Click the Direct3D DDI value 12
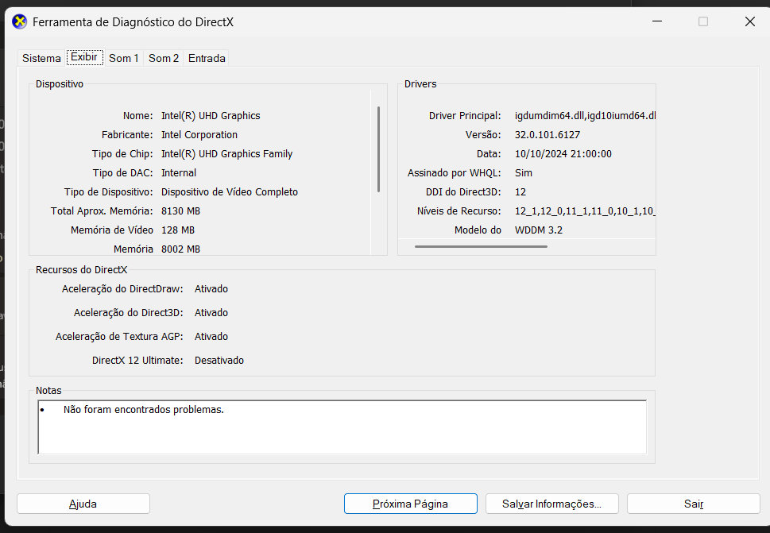770x533 pixels. click(x=520, y=192)
